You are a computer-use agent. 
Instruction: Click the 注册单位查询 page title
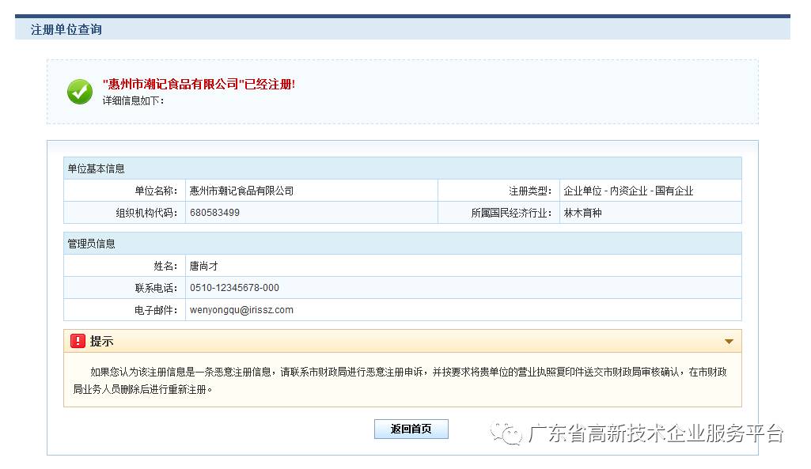click(x=66, y=29)
